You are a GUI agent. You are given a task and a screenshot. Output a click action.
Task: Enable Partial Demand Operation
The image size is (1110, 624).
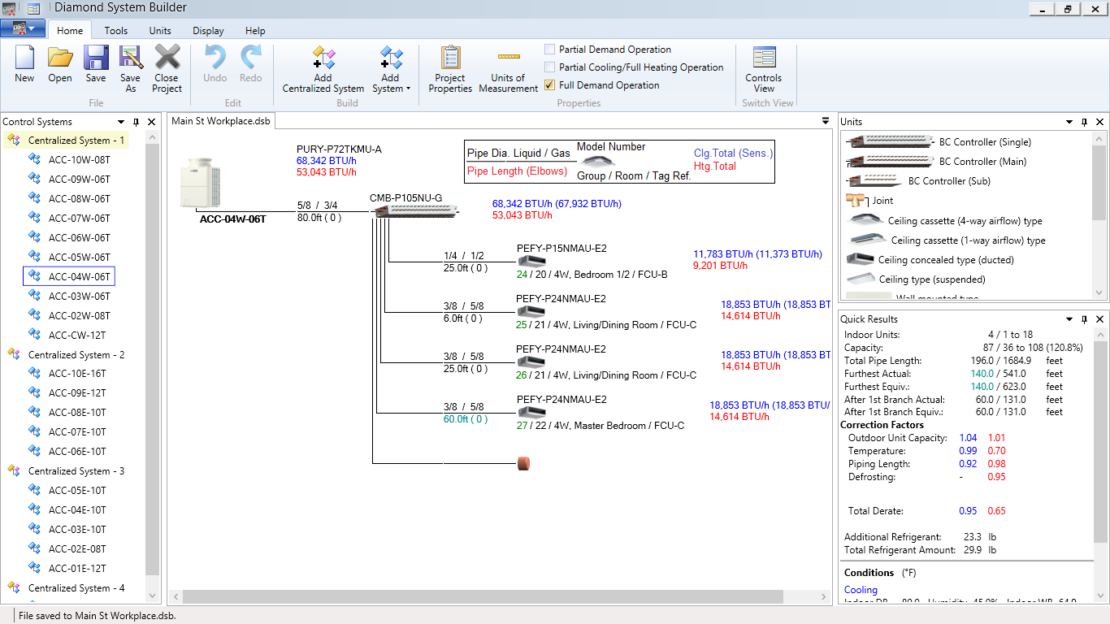(548, 49)
